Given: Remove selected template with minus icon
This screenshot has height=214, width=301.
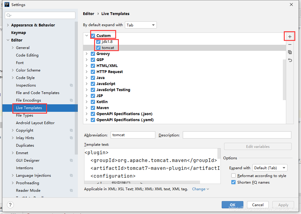Looking at the screenshot, I should pos(290,44).
